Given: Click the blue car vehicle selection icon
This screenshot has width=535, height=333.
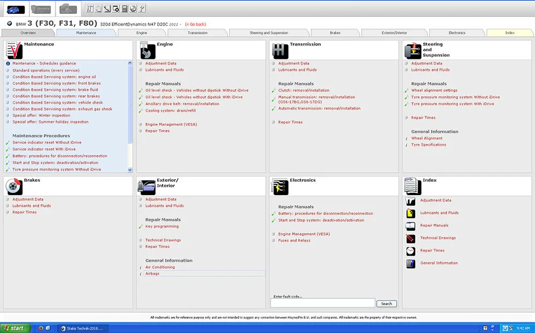Looking at the screenshot, I should point(16,9).
